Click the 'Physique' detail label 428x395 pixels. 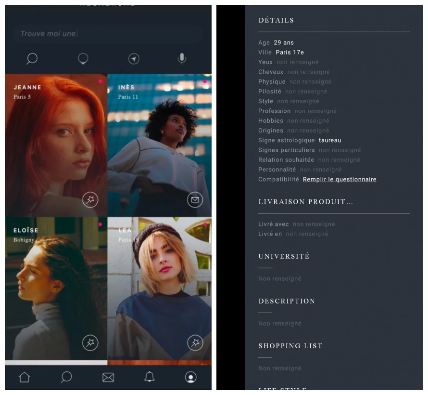point(272,82)
